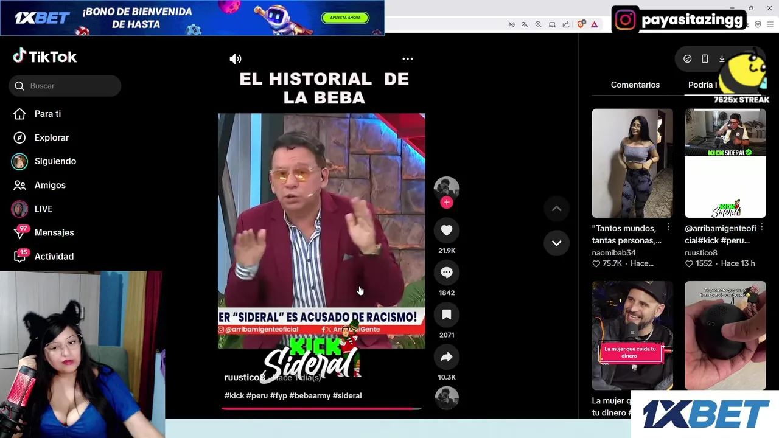Open the Brave Rewards triangle icon

pyautogui.click(x=594, y=24)
